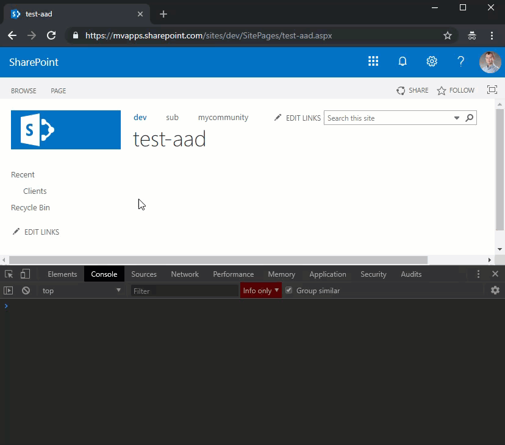The height and width of the screenshot is (445, 505).
Task: Click the search magnifier icon
Action: 469,118
